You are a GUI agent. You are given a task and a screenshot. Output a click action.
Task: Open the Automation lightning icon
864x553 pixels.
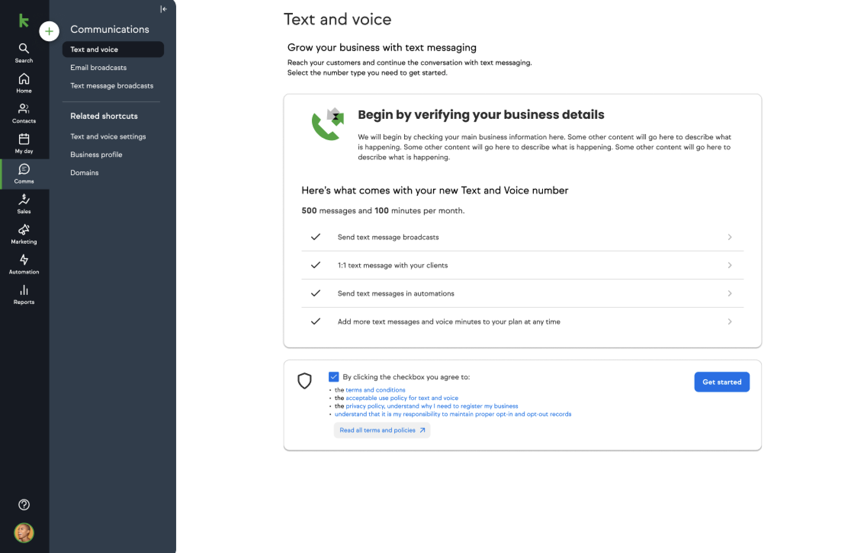pos(24,260)
